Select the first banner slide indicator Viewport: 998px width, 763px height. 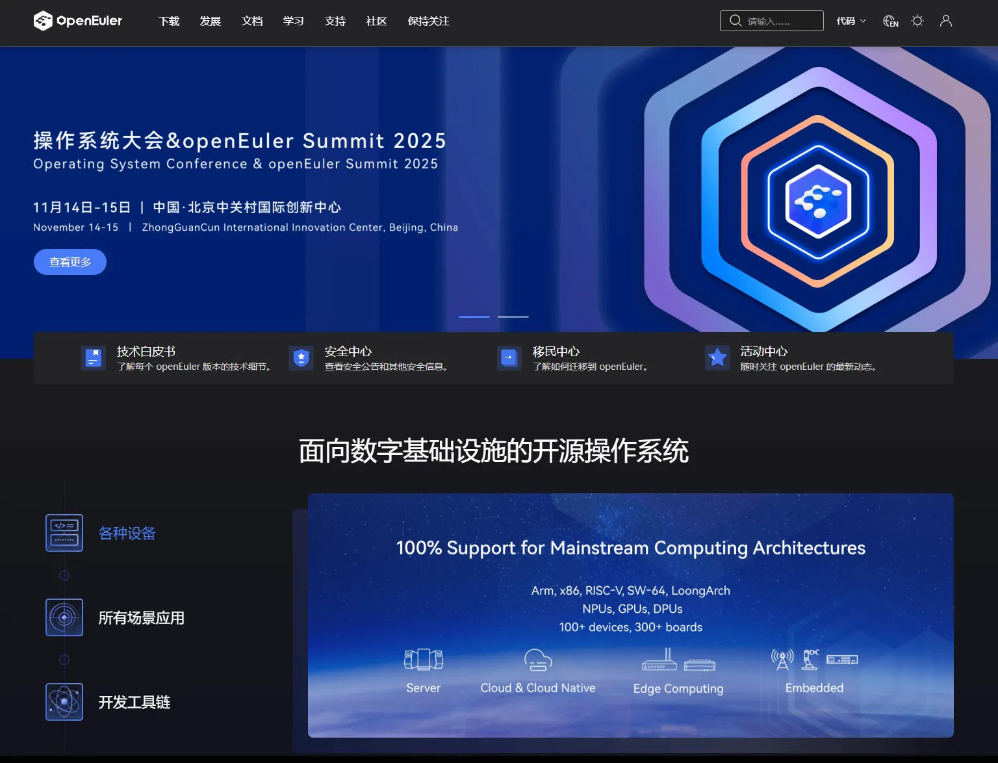(x=474, y=317)
